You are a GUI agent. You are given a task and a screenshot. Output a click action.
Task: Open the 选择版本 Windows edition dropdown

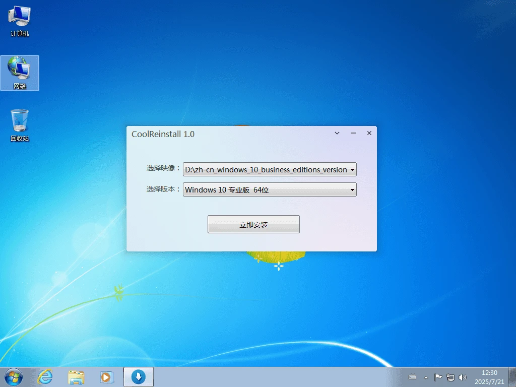pyautogui.click(x=352, y=189)
